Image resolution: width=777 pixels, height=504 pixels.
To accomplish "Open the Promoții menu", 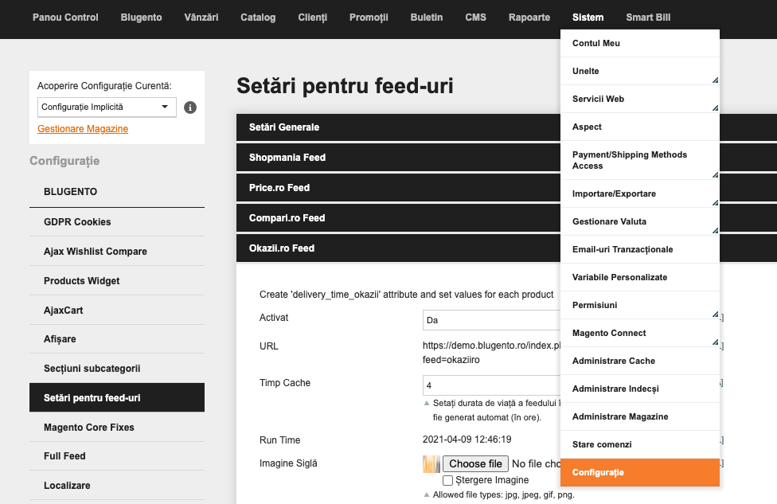I will tap(369, 18).
